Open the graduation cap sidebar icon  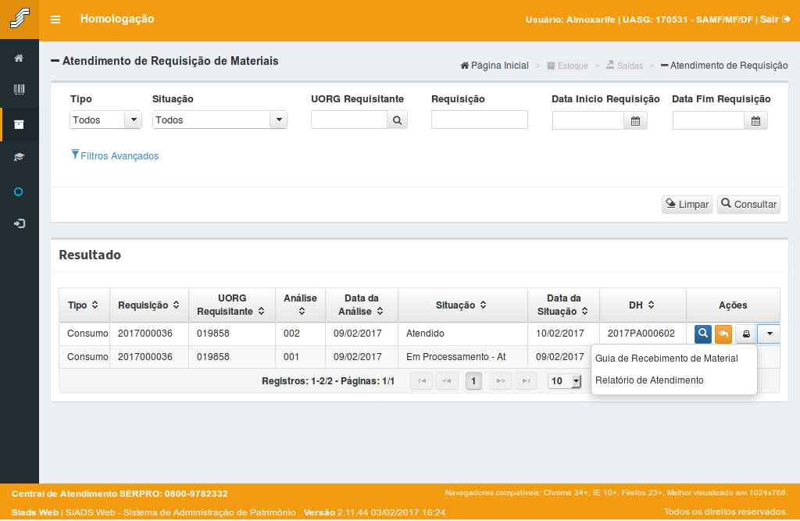tap(19, 157)
